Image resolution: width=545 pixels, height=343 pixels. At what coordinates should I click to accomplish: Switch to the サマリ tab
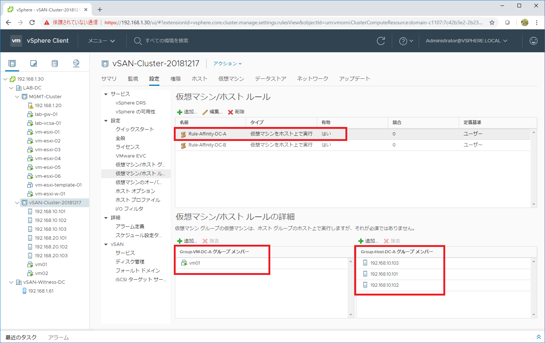[x=109, y=79]
